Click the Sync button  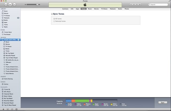(x=163, y=103)
